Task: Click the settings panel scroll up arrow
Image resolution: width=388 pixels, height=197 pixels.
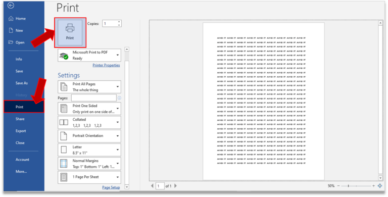Action: coord(127,50)
